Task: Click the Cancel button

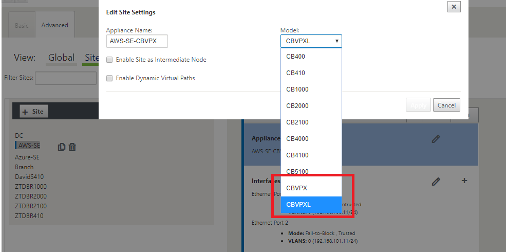Action: tap(446, 105)
